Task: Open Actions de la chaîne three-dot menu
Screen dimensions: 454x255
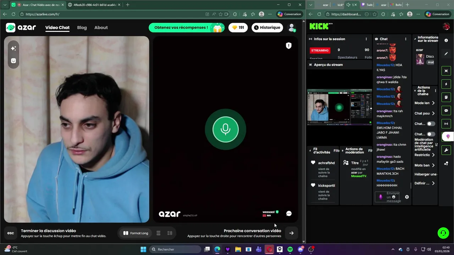Action: click(x=435, y=91)
